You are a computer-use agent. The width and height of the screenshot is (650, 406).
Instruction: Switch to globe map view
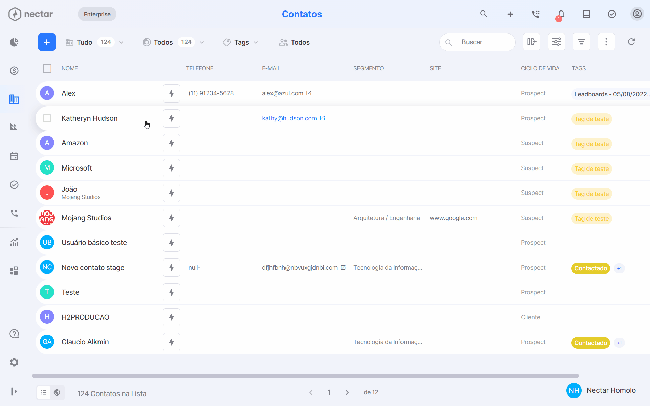(57, 392)
